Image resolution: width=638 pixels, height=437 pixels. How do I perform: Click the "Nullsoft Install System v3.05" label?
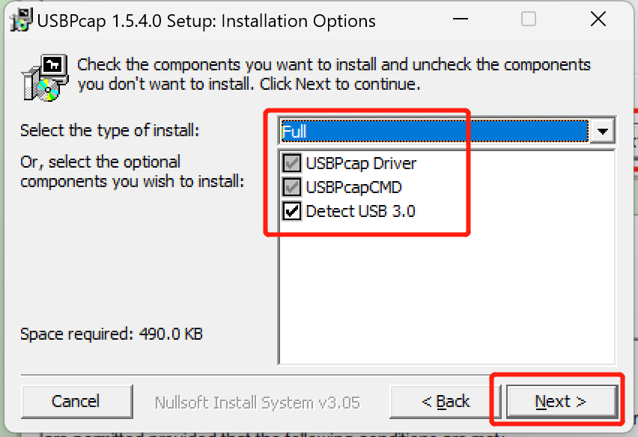pyautogui.click(x=257, y=401)
